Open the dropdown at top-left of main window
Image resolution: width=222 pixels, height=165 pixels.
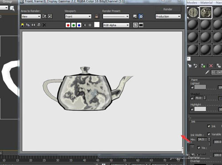[4, 8]
